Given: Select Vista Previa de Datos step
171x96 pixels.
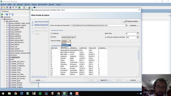Looking at the screenshot, I should [x=42, y=22].
